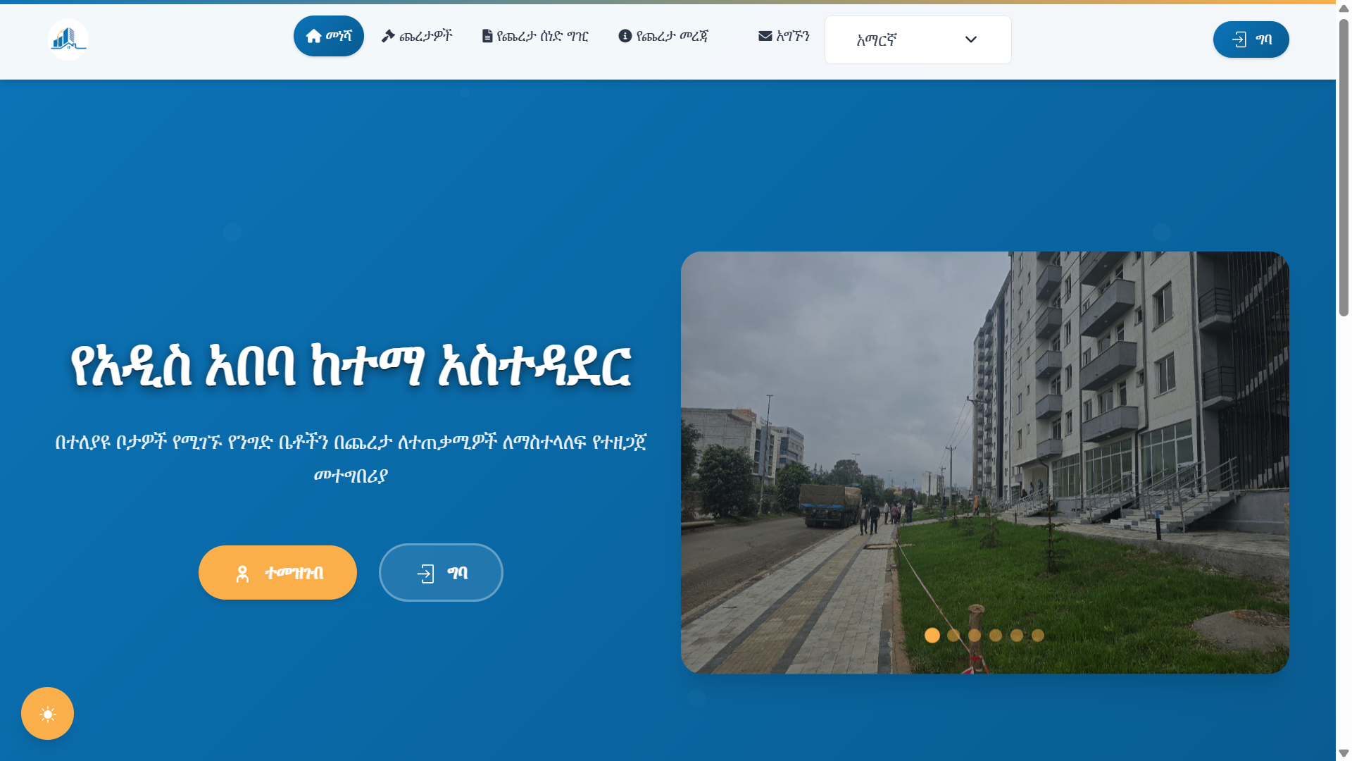Select the third carousel dot indicator

coord(974,635)
